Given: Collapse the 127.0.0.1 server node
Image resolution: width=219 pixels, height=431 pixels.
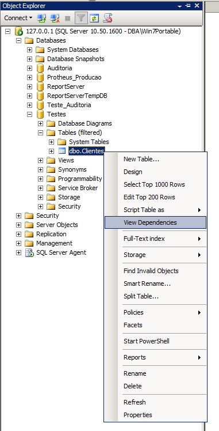Looking at the screenshot, I should pyautogui.click(x=7, y=31).
